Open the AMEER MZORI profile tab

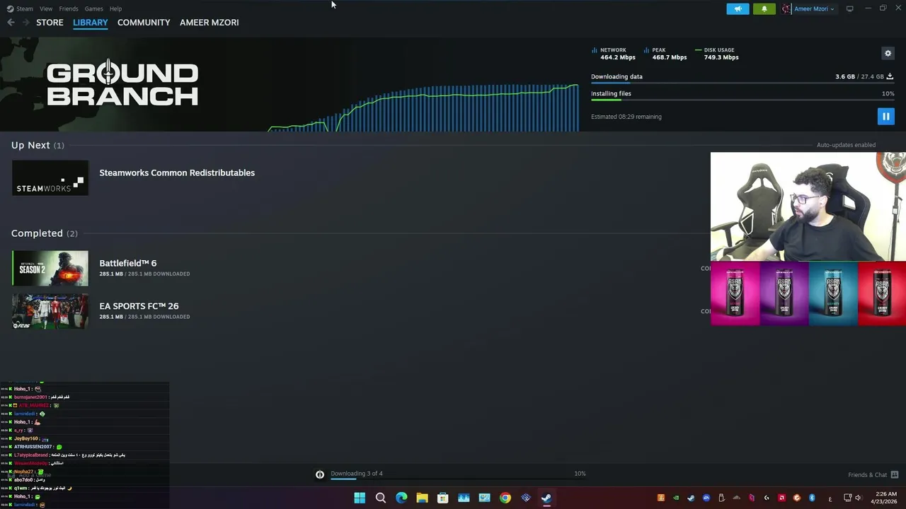click(210, 23)
